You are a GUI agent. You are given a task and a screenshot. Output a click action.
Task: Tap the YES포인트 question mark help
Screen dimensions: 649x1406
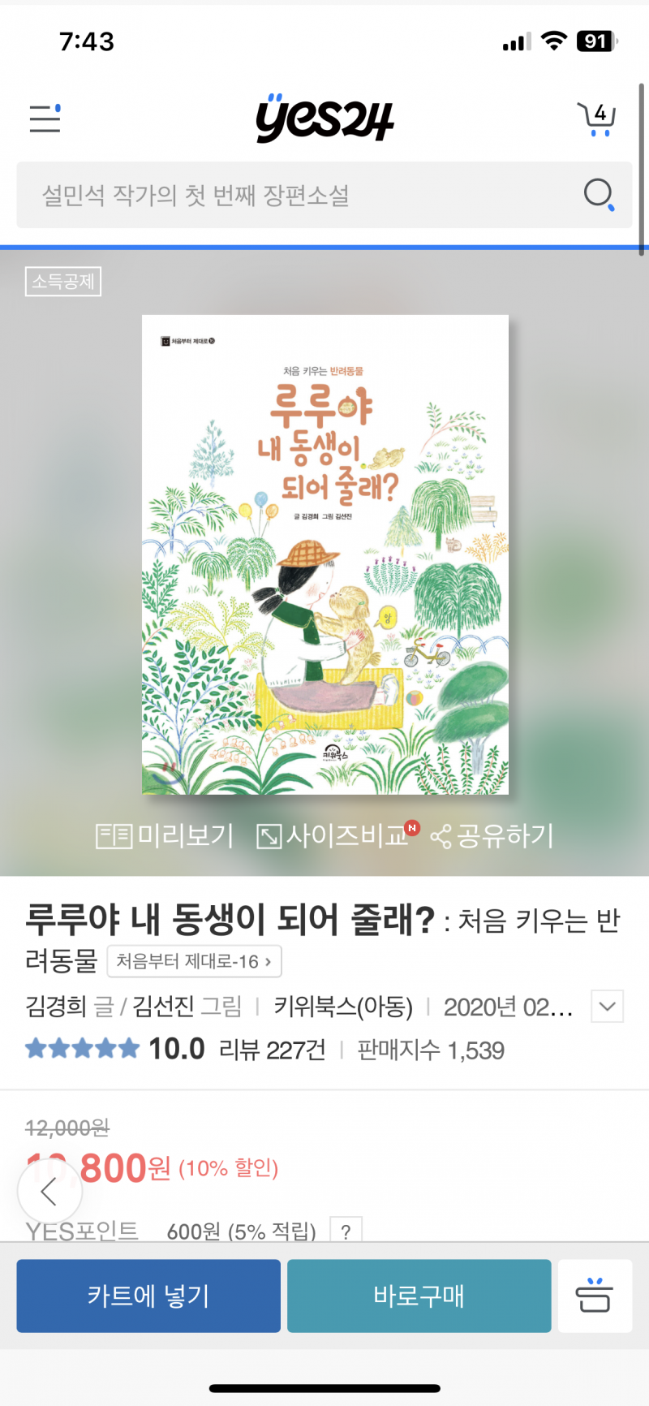click(x=346, y=1231)
